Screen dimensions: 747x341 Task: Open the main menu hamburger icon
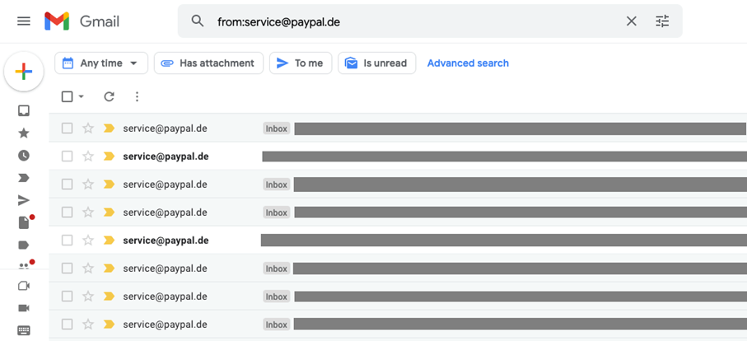point(24,21)
